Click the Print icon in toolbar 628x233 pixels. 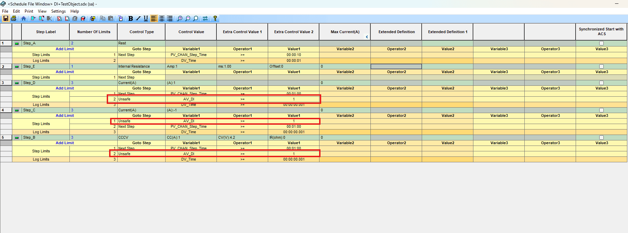click(13, 18)
